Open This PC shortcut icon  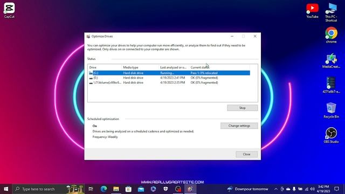331,12
